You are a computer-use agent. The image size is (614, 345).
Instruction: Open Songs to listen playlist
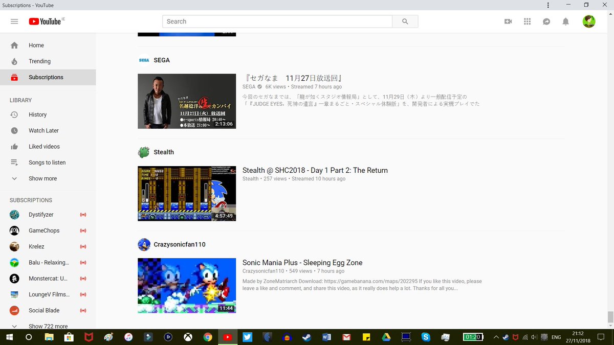pos(48,163)
